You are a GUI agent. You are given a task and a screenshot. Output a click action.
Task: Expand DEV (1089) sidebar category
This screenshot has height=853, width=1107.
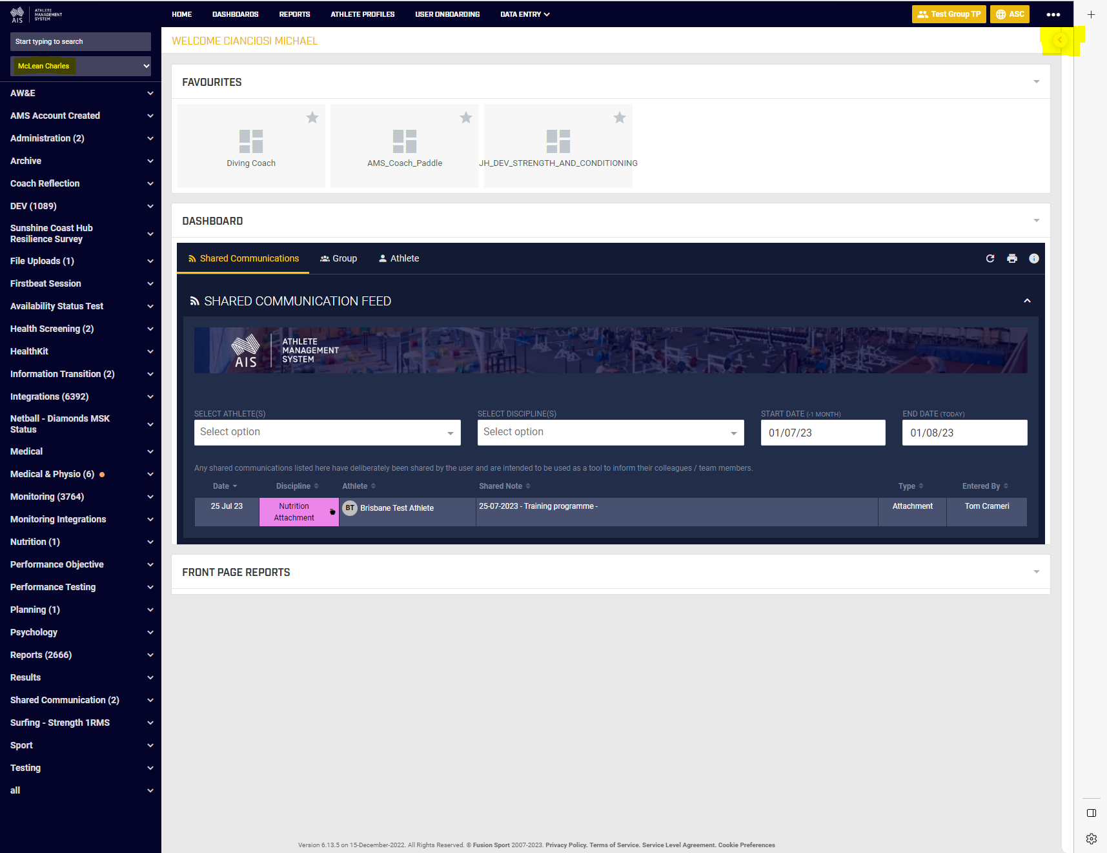[x=81, y=206]
